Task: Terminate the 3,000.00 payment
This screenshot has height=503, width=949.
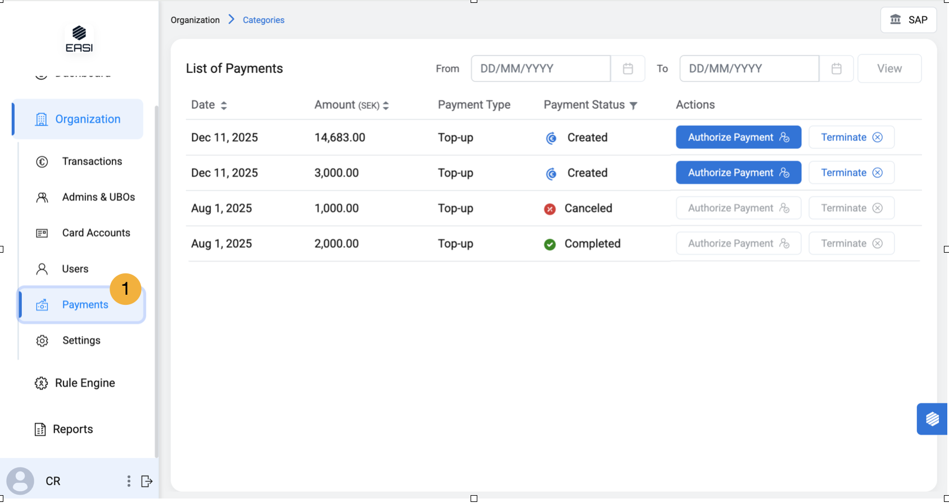Action: 851,173
